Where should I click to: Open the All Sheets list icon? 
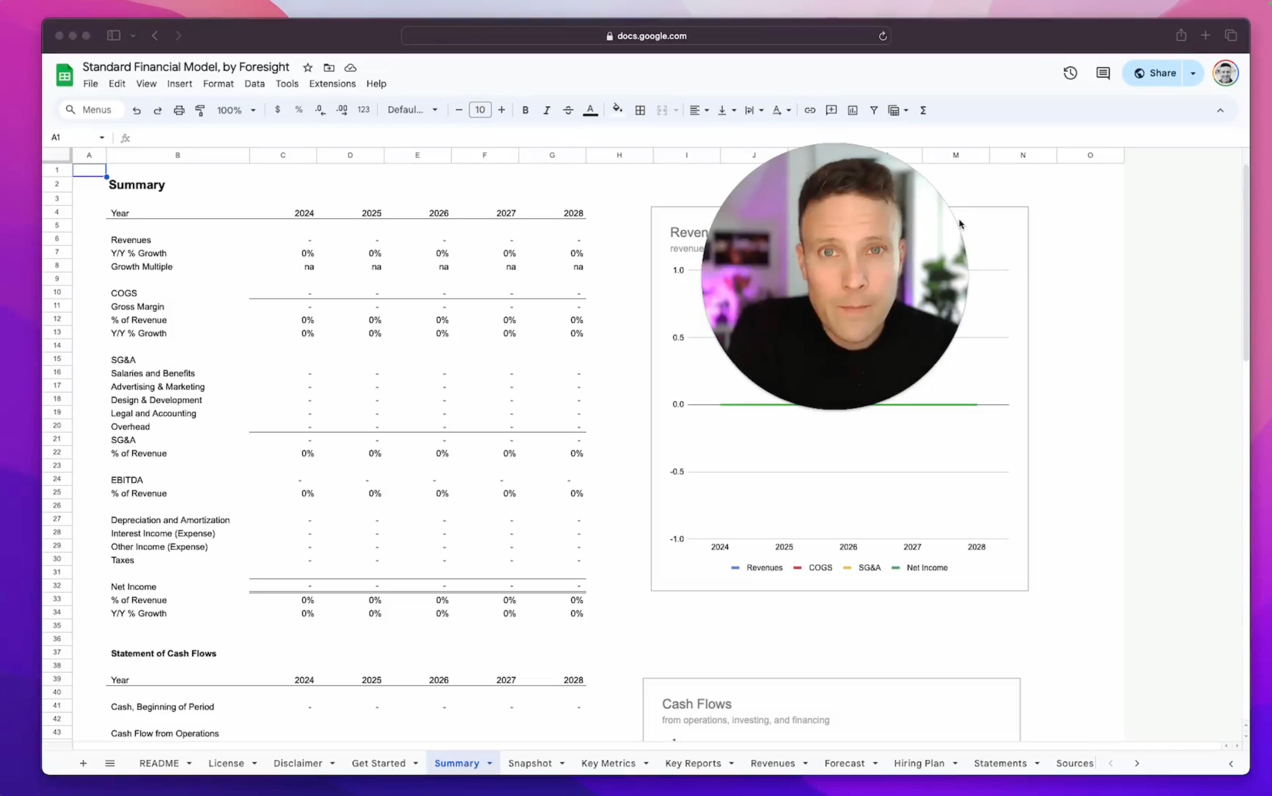(x=110, y=763)
